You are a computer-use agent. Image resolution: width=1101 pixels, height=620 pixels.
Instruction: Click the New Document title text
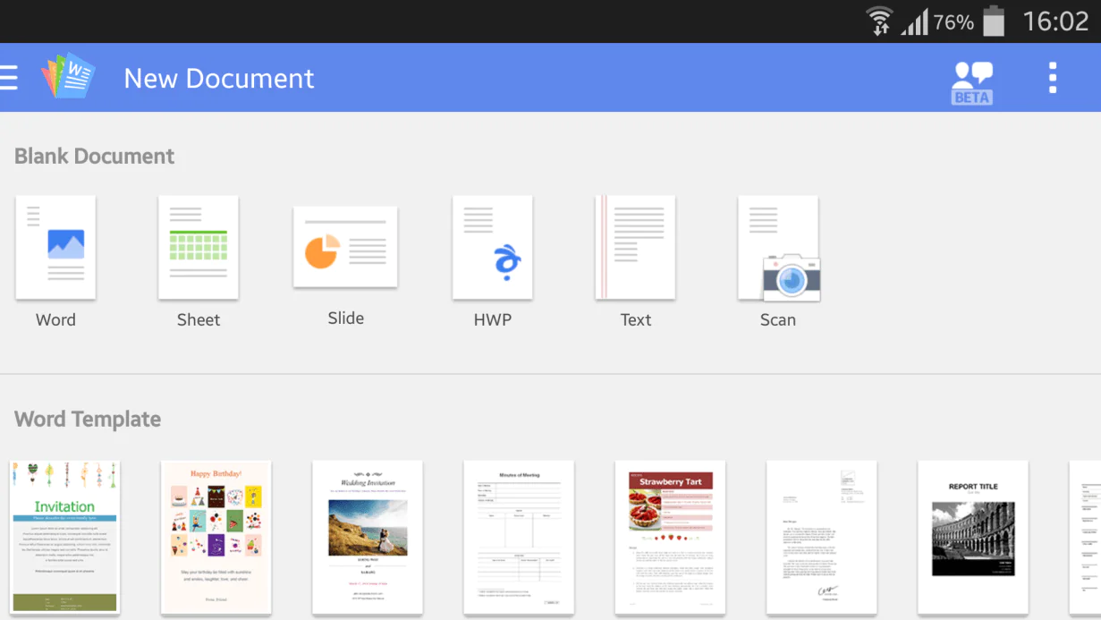(x=218, y=79)
